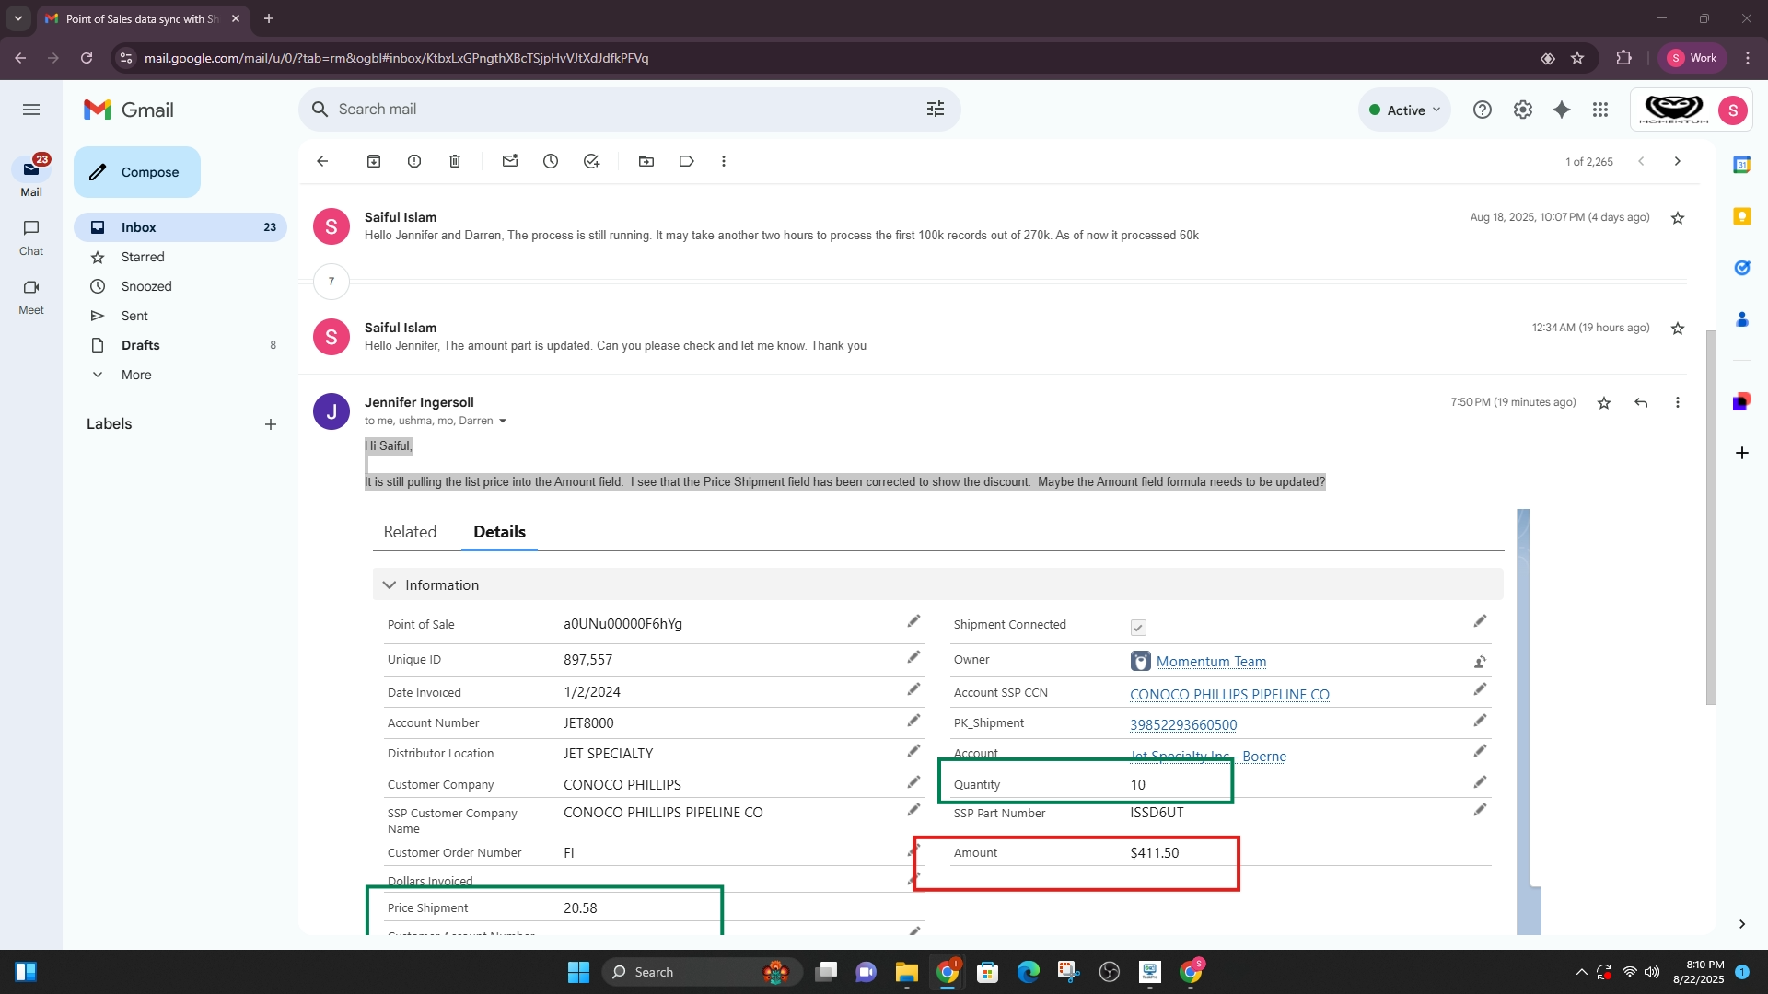Switch to the Related tab
1768x994 pixels.
tap(410, 532)
